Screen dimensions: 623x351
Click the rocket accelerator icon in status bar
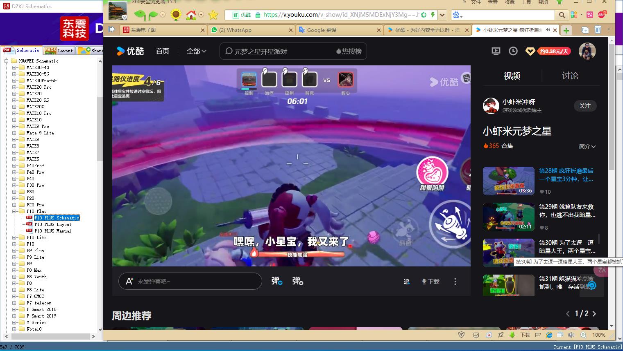pyautogui.click(x=501, y=335)
